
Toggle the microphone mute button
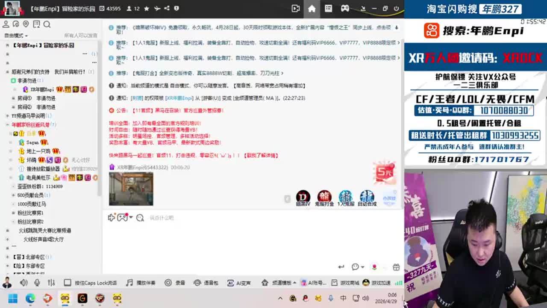(37, 283)
